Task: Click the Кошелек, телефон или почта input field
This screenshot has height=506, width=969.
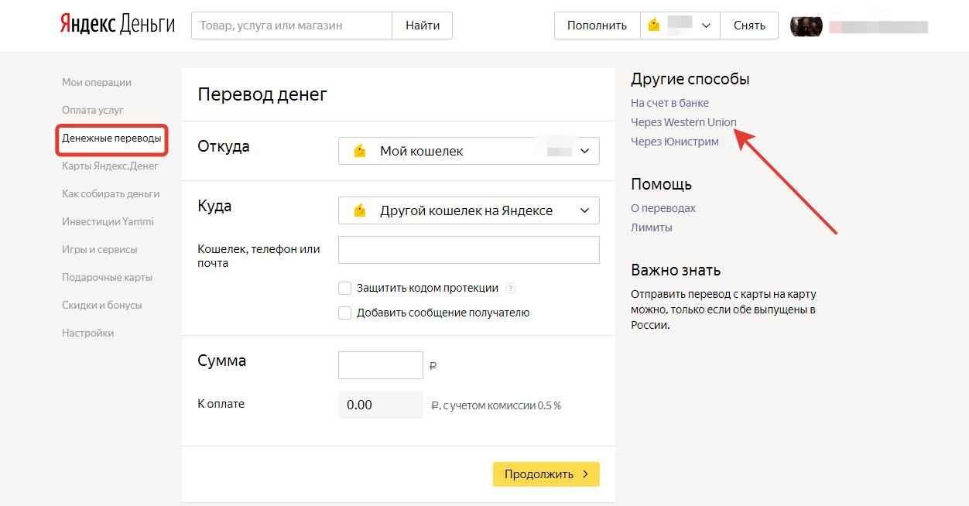Action: (469, 250)
